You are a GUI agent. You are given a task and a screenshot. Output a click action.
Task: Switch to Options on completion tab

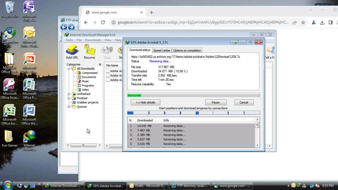click(x=187, y=50)
